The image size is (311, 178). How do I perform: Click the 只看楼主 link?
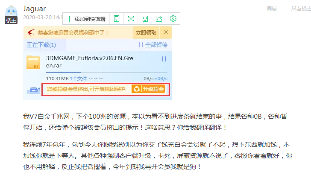click(x=301, y=8)
